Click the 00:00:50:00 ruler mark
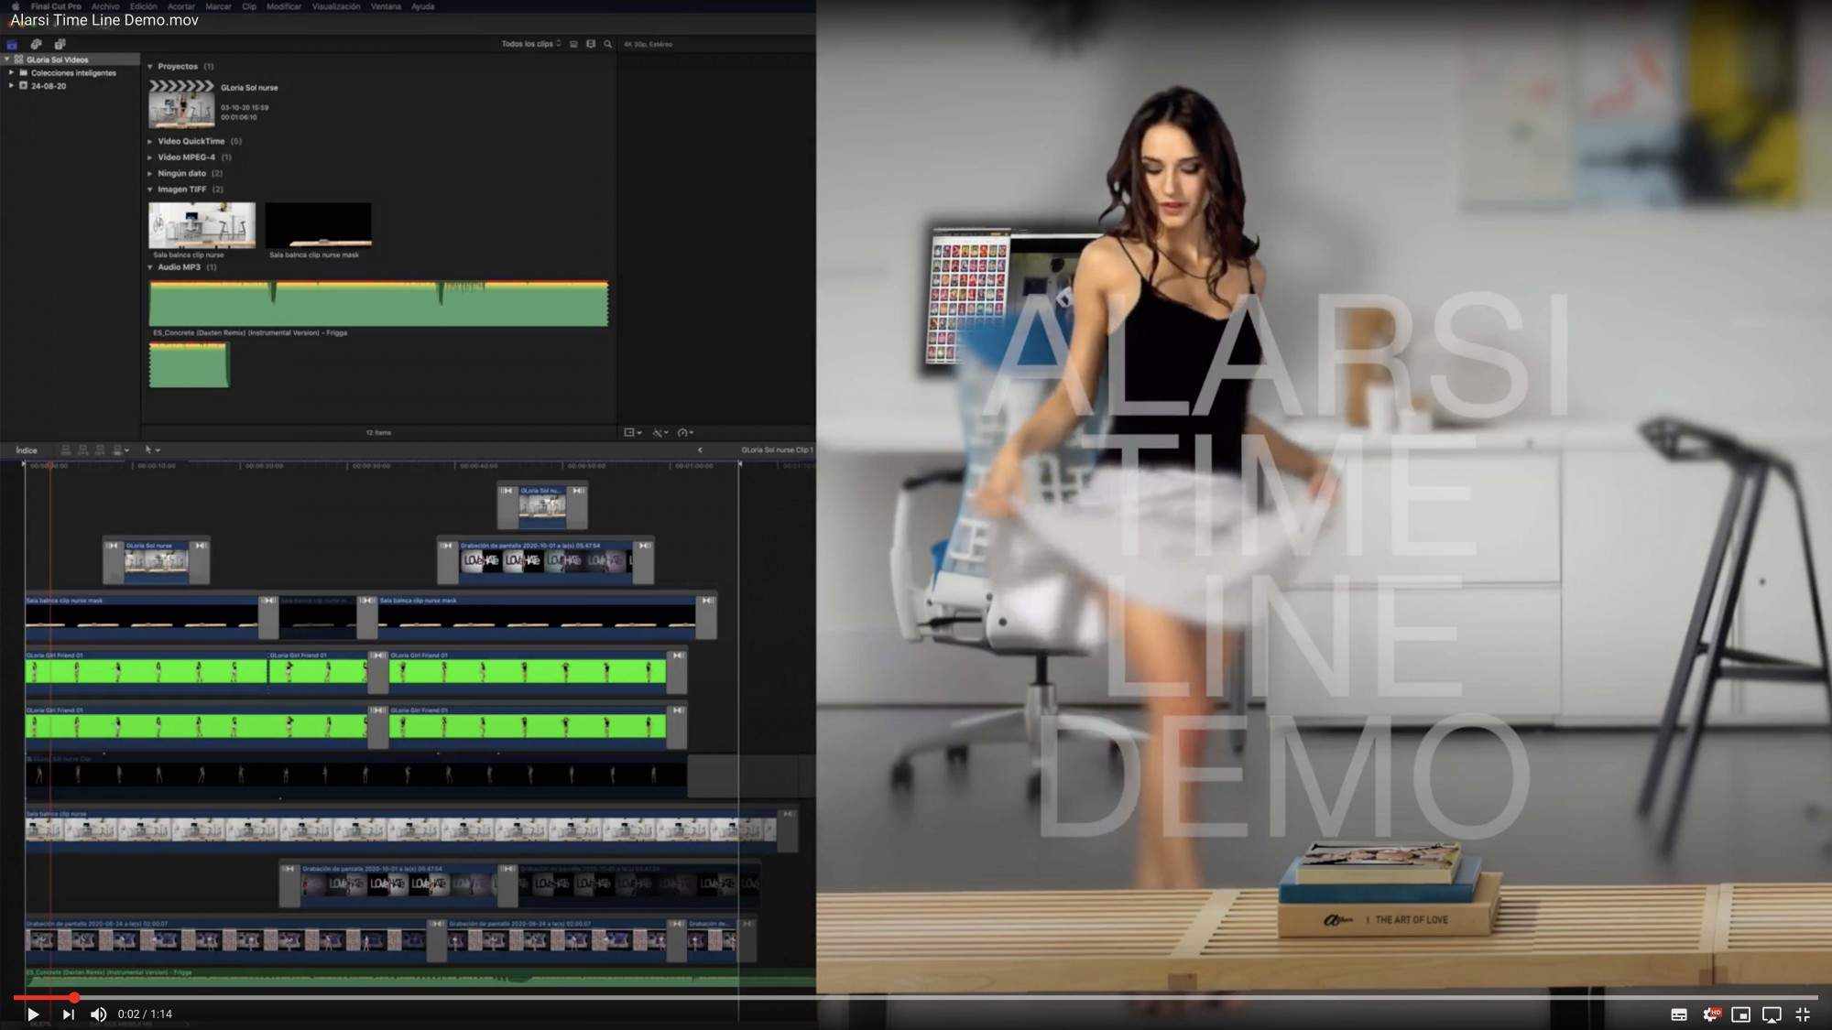Image resolution: width=1832 pixels, height=1030 pixels. (586, 466)
